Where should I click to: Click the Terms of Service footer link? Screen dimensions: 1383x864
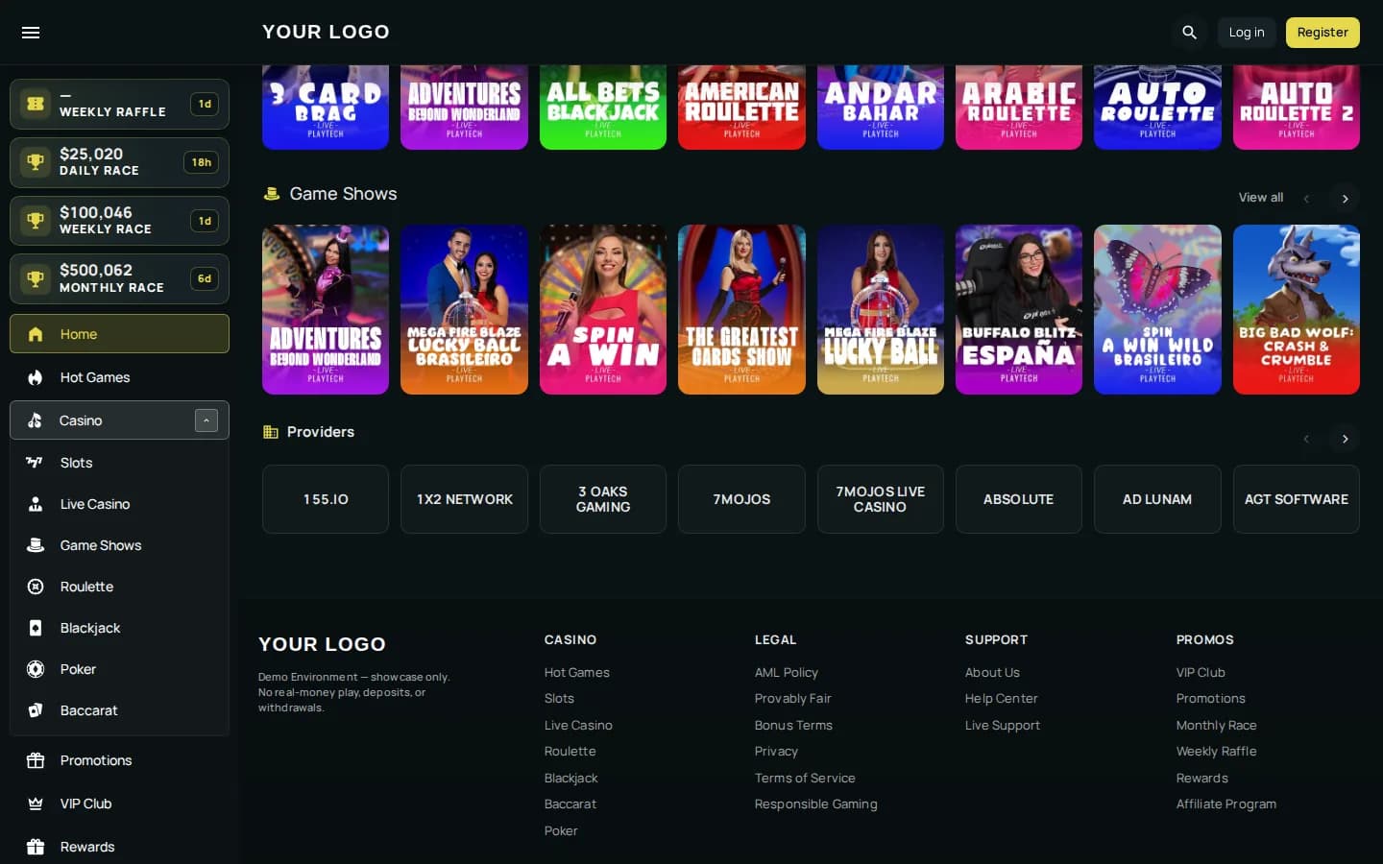click(805, 779)
